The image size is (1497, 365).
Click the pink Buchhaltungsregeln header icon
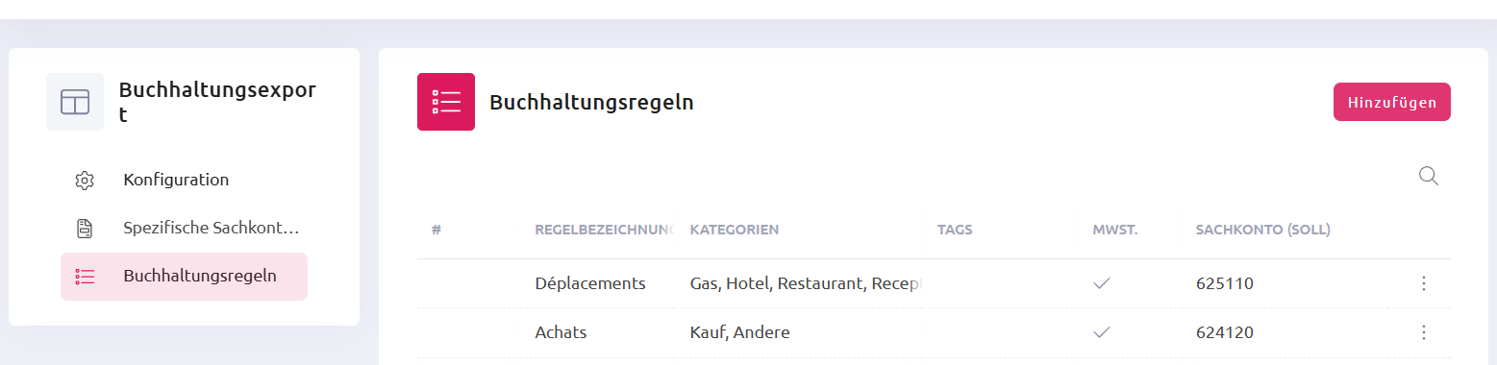[446, 102]
